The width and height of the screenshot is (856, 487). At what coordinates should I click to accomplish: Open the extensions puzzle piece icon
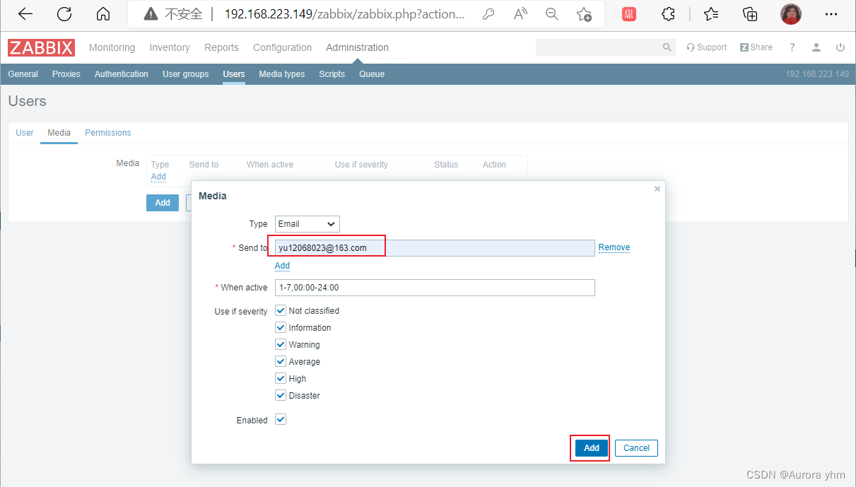click(668, 14)
